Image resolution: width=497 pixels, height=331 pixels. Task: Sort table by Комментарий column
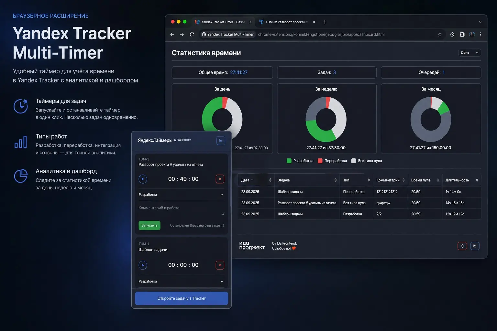click(403, 180)
